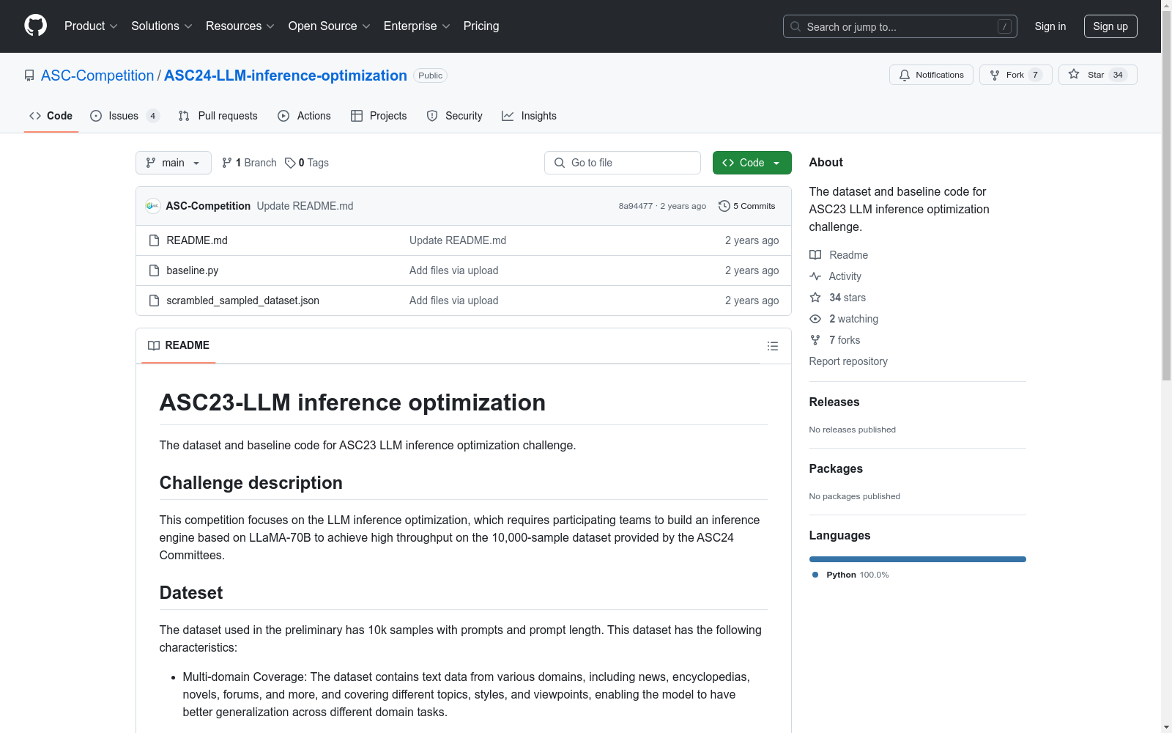This screenshot has width=1172, height=733.
Task: Expand the Product menu
Action: click(x=91, y=26)
